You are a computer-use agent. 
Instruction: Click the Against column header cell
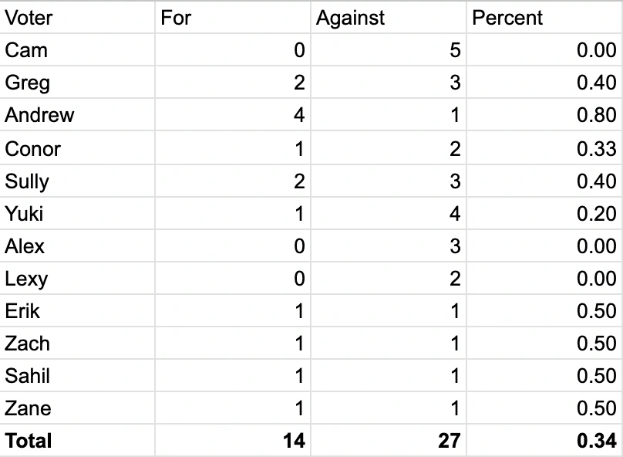[388, 18]
